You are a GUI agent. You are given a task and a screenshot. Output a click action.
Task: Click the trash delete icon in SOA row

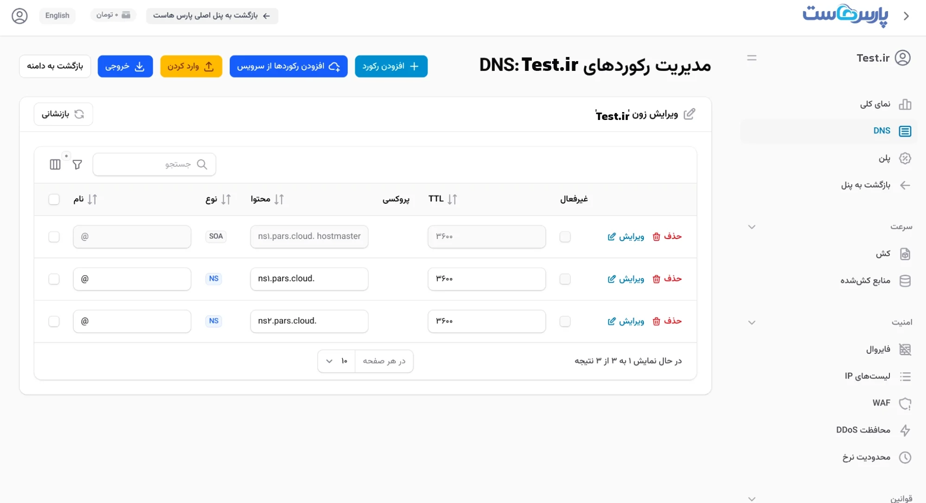(x=656, y=237)
